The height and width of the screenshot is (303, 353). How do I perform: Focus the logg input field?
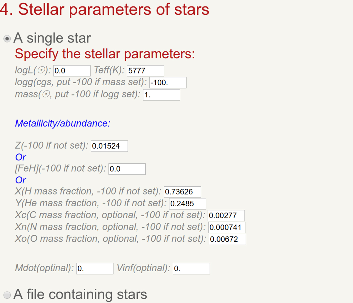(168, 83)
